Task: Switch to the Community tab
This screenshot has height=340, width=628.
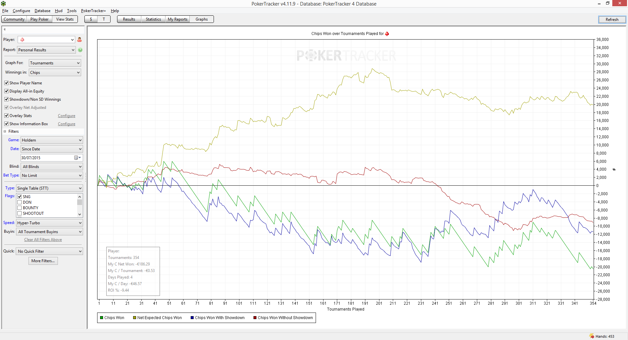Action: (14, 19)
